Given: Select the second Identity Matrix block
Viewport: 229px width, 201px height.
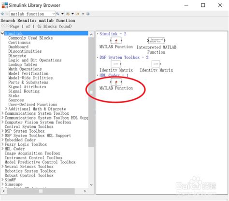Looking at the screenshot, I should 156,66.
